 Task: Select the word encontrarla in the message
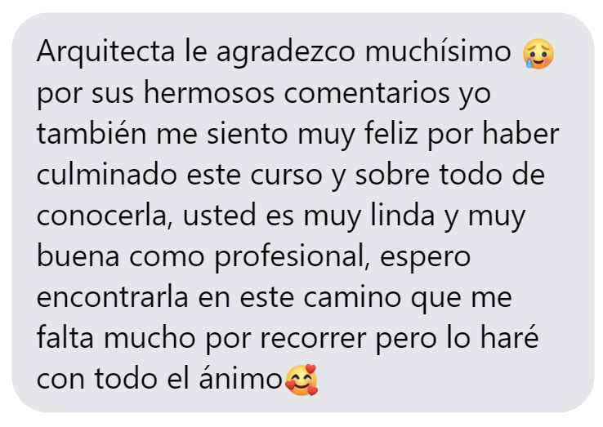[112, 297]
